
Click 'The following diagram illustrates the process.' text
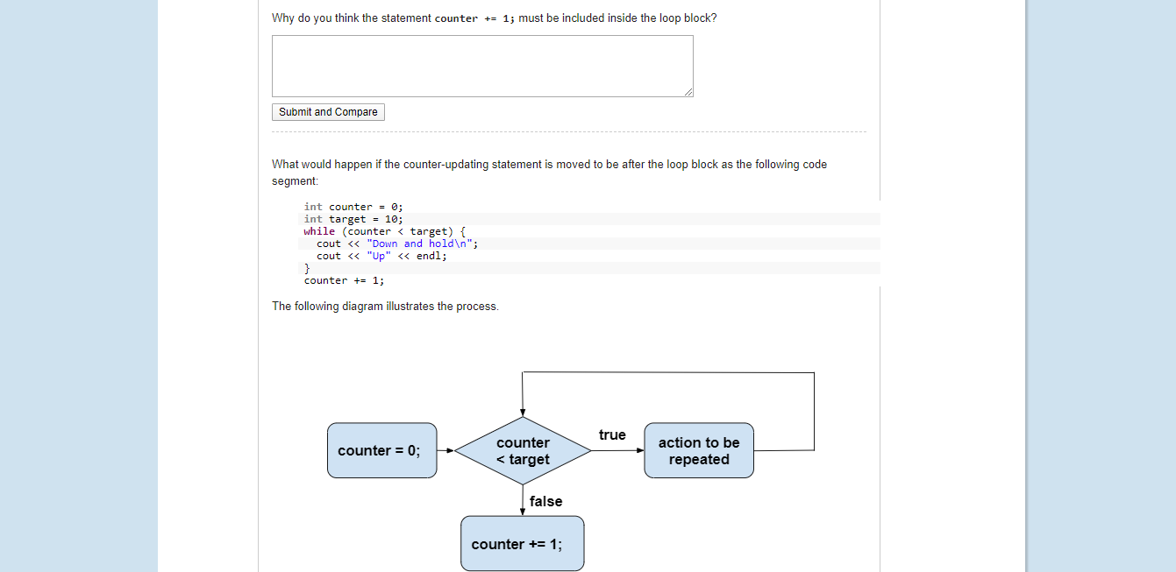(385, 307)
